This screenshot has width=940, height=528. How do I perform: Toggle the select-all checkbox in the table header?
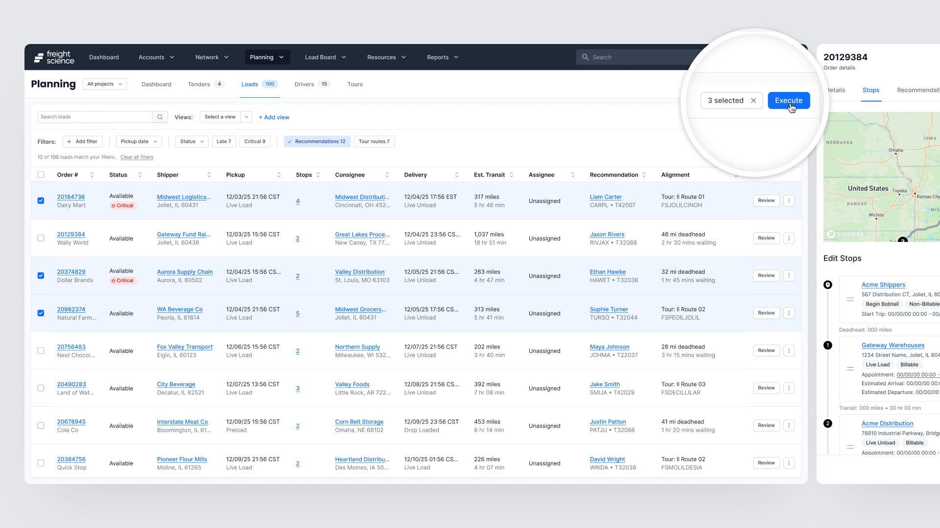click(x=41, y=175)
